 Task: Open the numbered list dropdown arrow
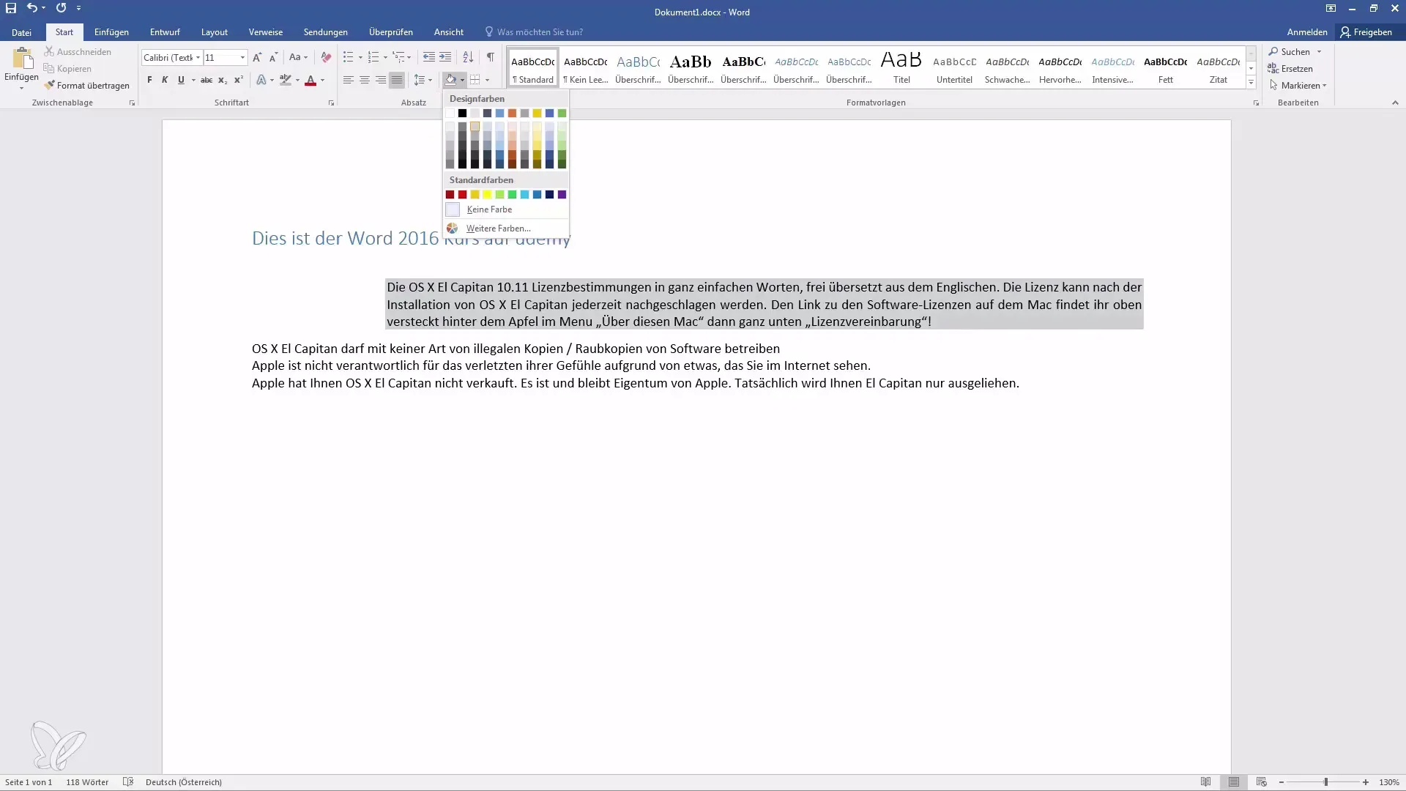tap(385, 57)
